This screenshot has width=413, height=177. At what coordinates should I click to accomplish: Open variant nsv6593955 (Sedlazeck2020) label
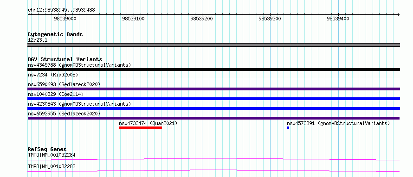64,114
